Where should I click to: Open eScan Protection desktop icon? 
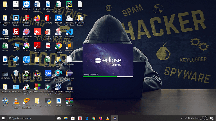click(x=27, y=20)
